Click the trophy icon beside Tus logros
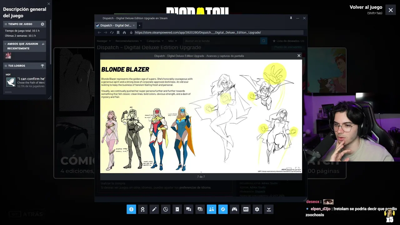The width and height of the screenshot is (400, 225). 42,66
